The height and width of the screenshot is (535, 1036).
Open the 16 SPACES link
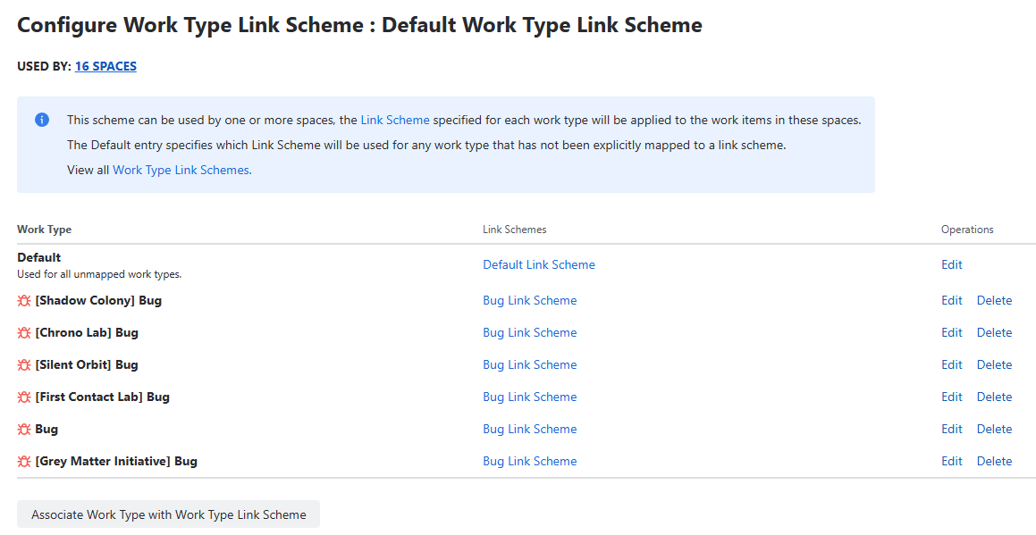click(105, 66)
